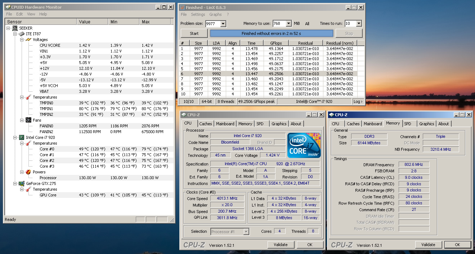Click the ITE IT87 chip icon

pos(22,34)
